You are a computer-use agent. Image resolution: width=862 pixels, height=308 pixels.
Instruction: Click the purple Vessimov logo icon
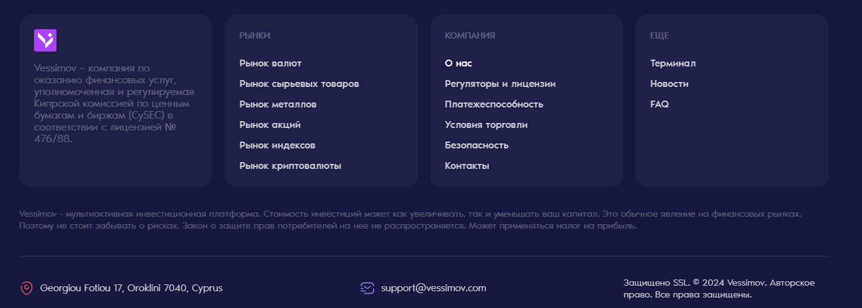coord(45,40)
